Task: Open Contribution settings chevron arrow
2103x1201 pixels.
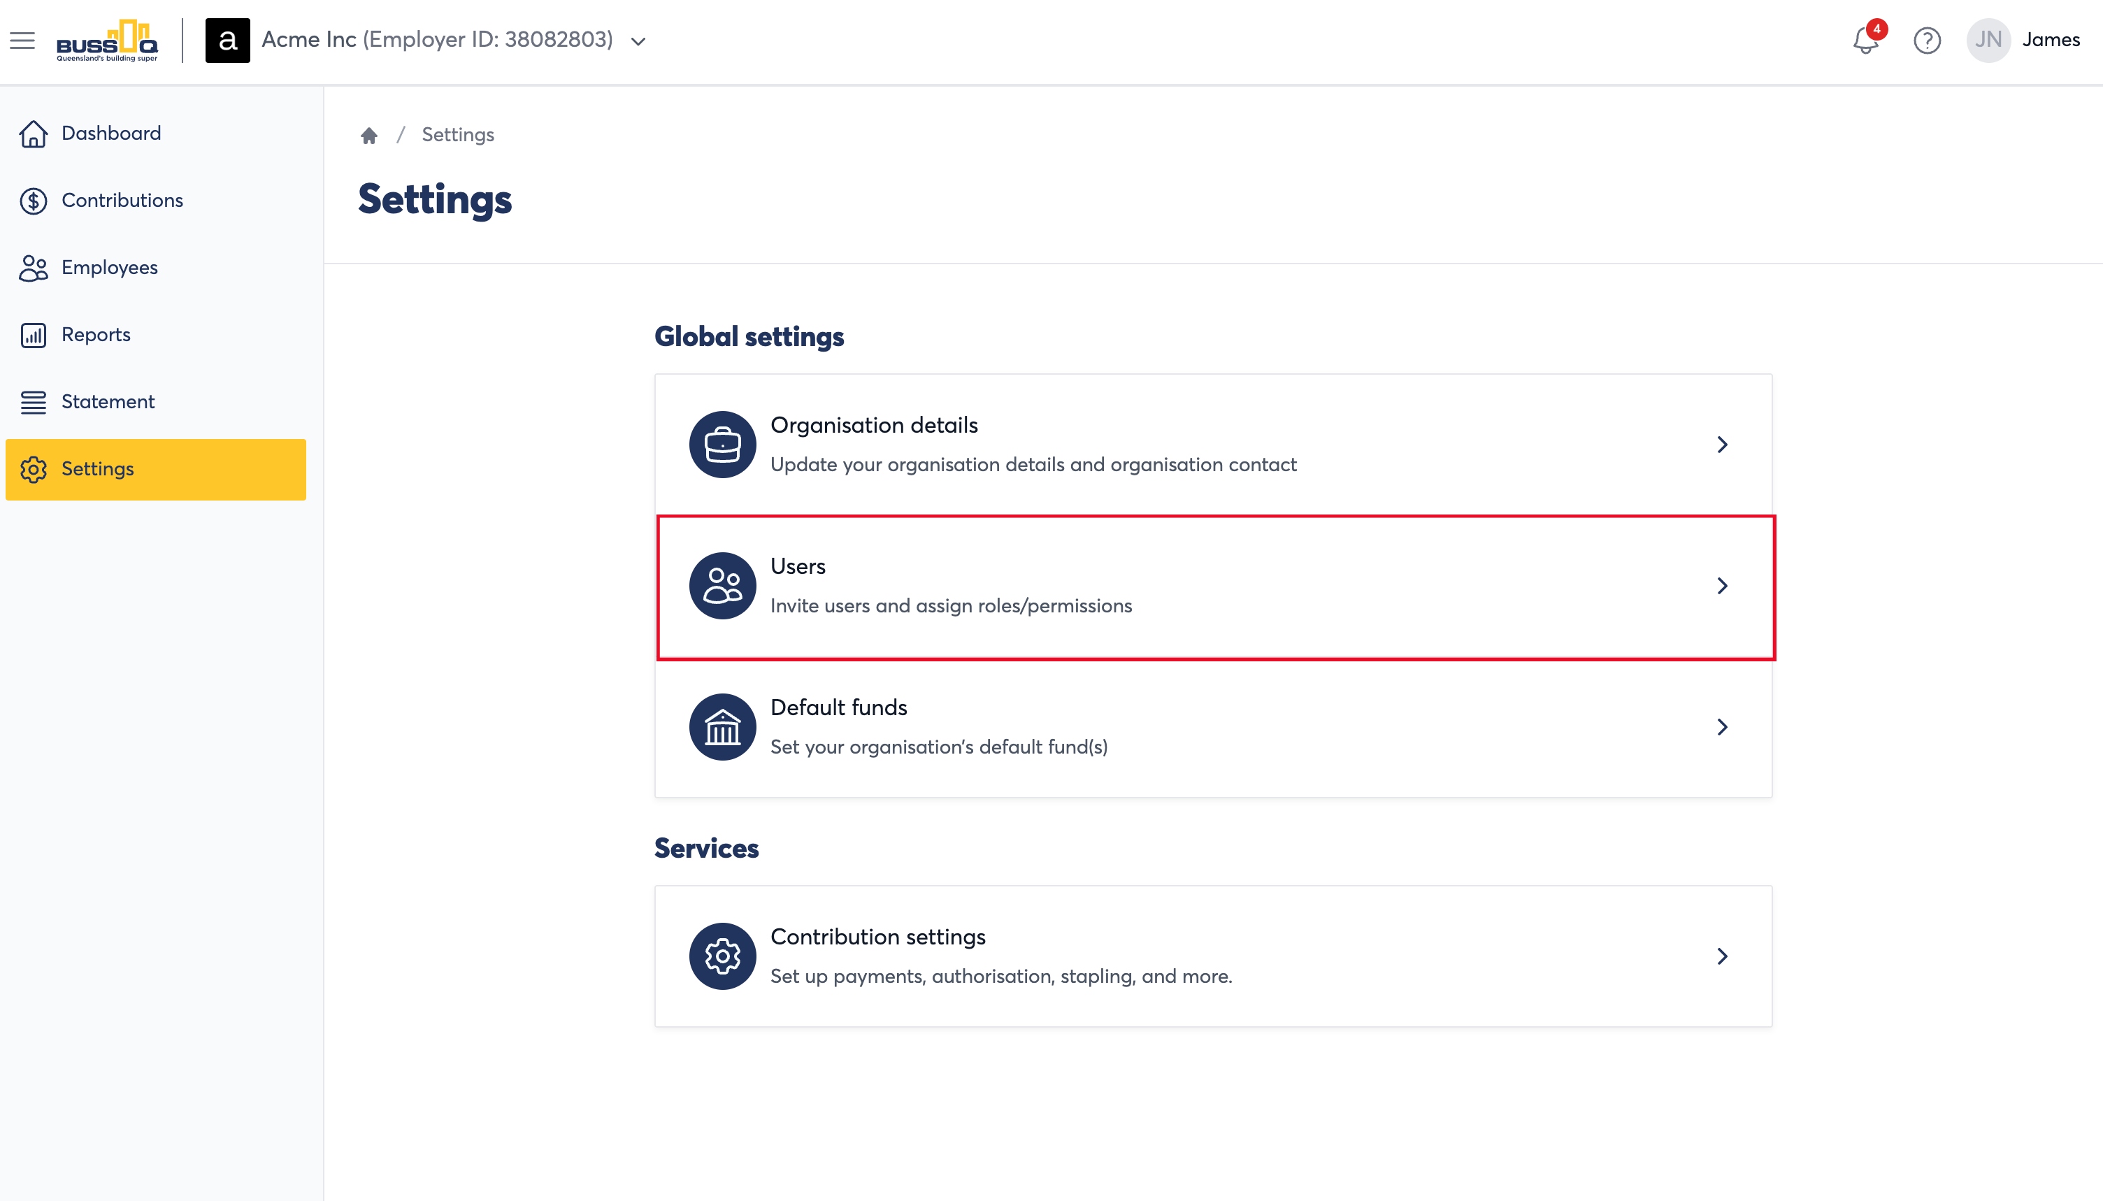Action: [1722, 956]
